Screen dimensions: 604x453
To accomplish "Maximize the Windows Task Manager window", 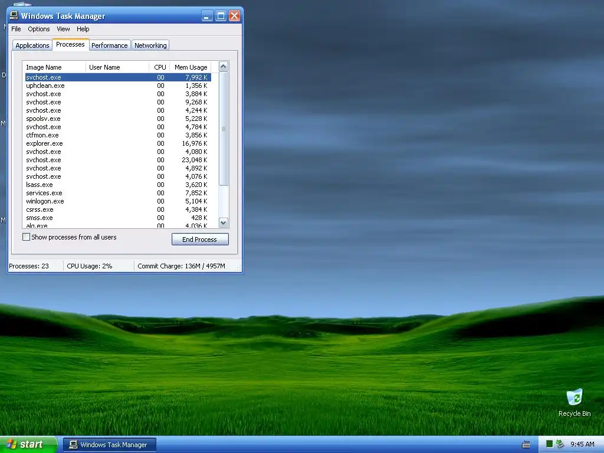I will [x=221, y=16].
